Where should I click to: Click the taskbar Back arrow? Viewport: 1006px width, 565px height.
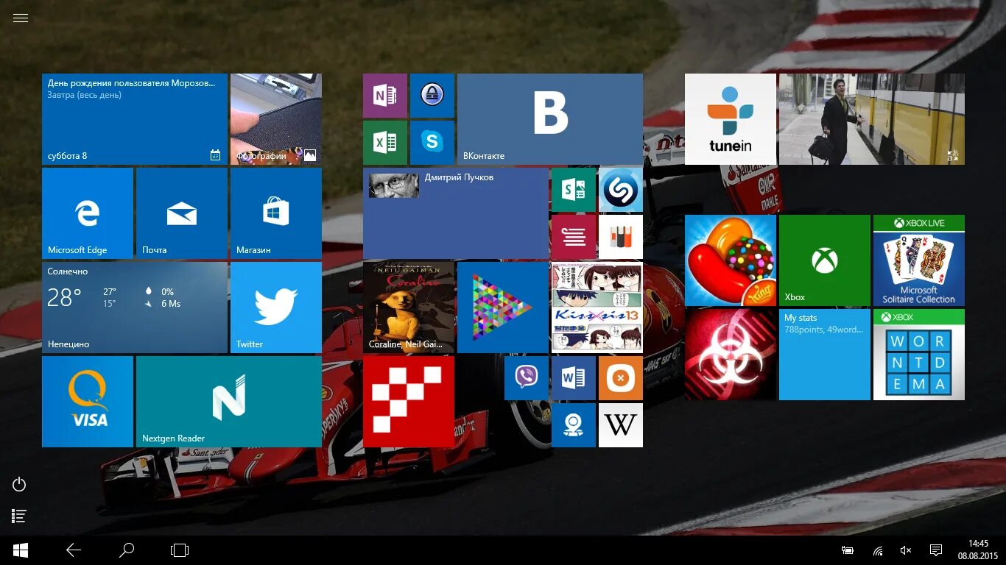pyautogui.click(x=74, y=550)
